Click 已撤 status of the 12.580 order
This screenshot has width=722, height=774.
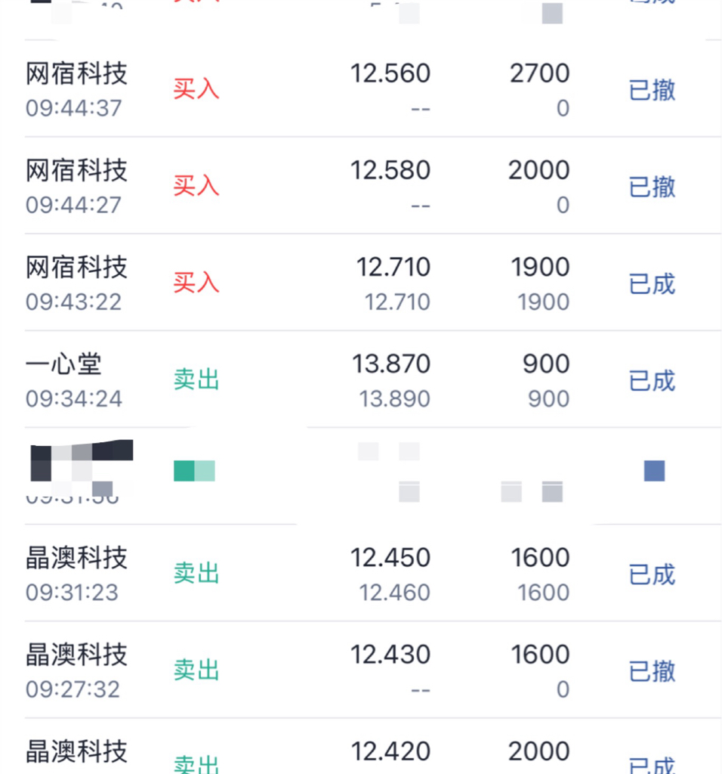(652, 187)
